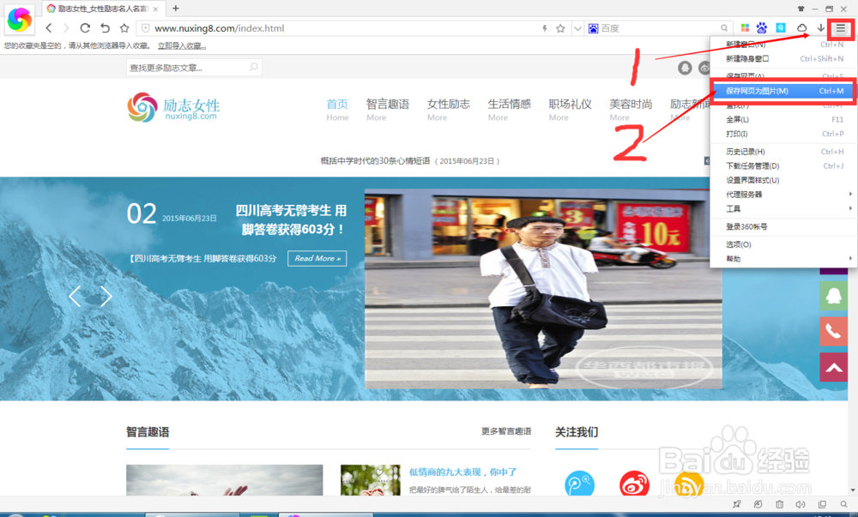Click the taskbar volume control
The width and height of the screenshot is (858, 517).
800,505
